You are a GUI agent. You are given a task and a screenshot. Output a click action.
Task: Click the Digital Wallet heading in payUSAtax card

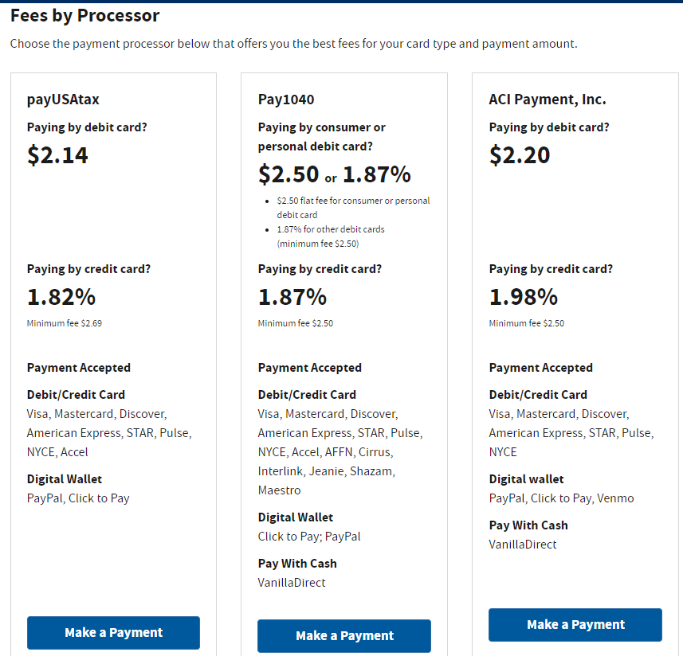(x=65, y=479)
